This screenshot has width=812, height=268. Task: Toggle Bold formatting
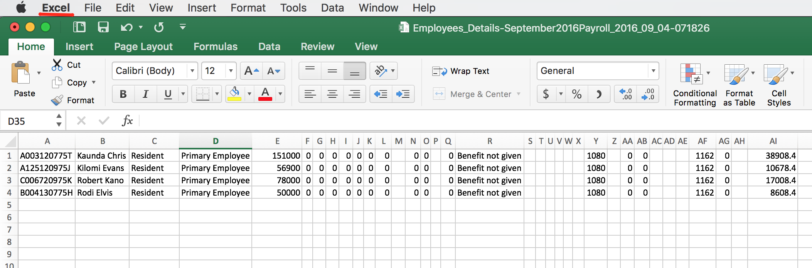pos(123,94)
